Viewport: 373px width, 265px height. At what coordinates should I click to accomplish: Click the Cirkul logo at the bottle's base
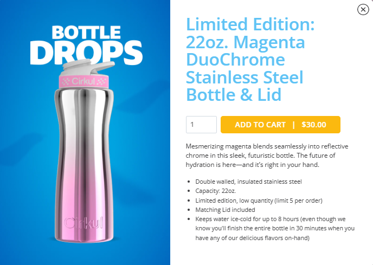coord(80,222)
